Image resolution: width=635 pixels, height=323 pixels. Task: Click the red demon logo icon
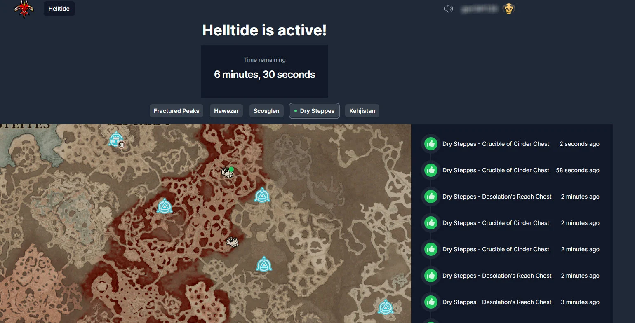click(x=24, y=9)
